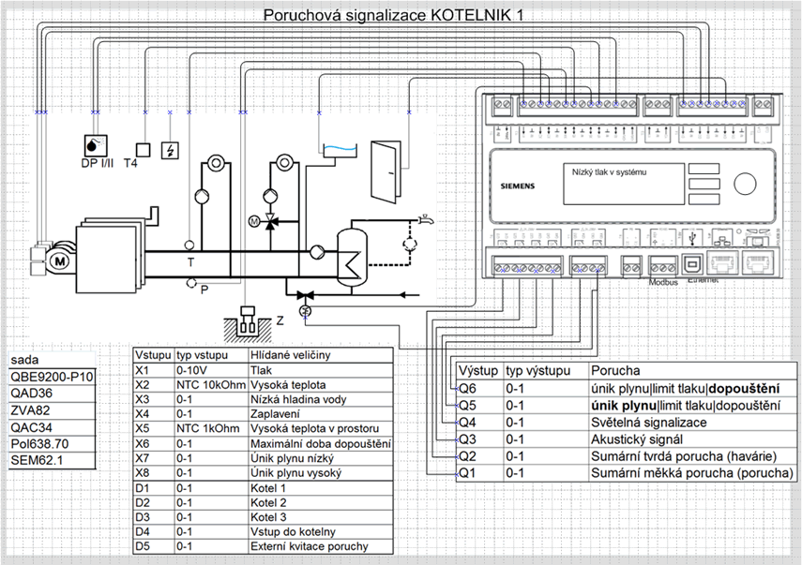
Task: Click the Ethernet port on the controller
Action: coord(722,264)
